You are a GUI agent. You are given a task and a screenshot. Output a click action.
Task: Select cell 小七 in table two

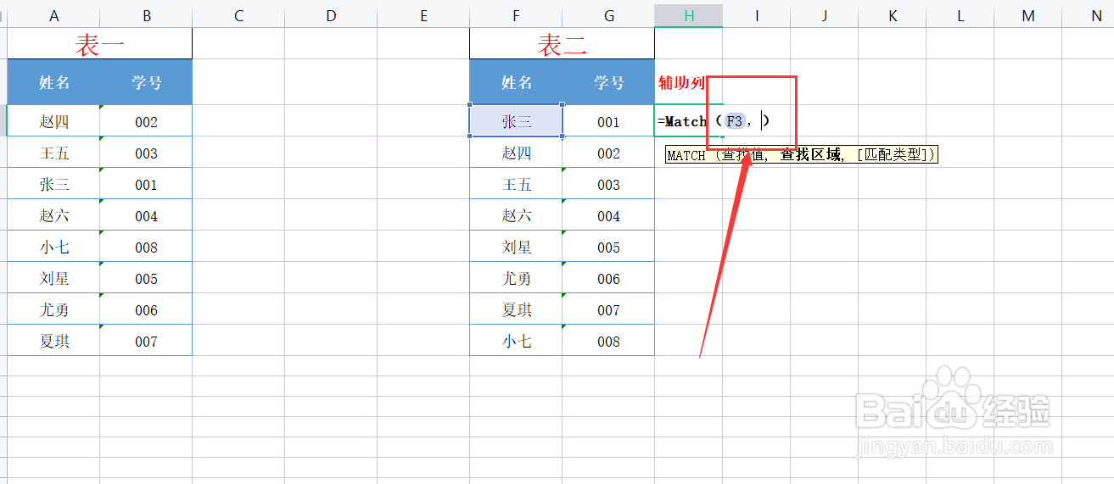(x=516, y=341)
